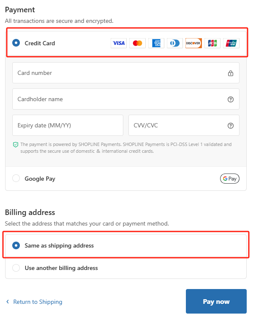Click the Pay now button
256x325 pixels.
point(216,301)
